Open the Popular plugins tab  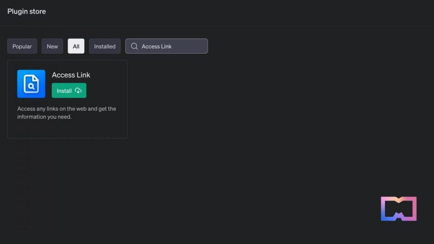(x=22, y=46)
